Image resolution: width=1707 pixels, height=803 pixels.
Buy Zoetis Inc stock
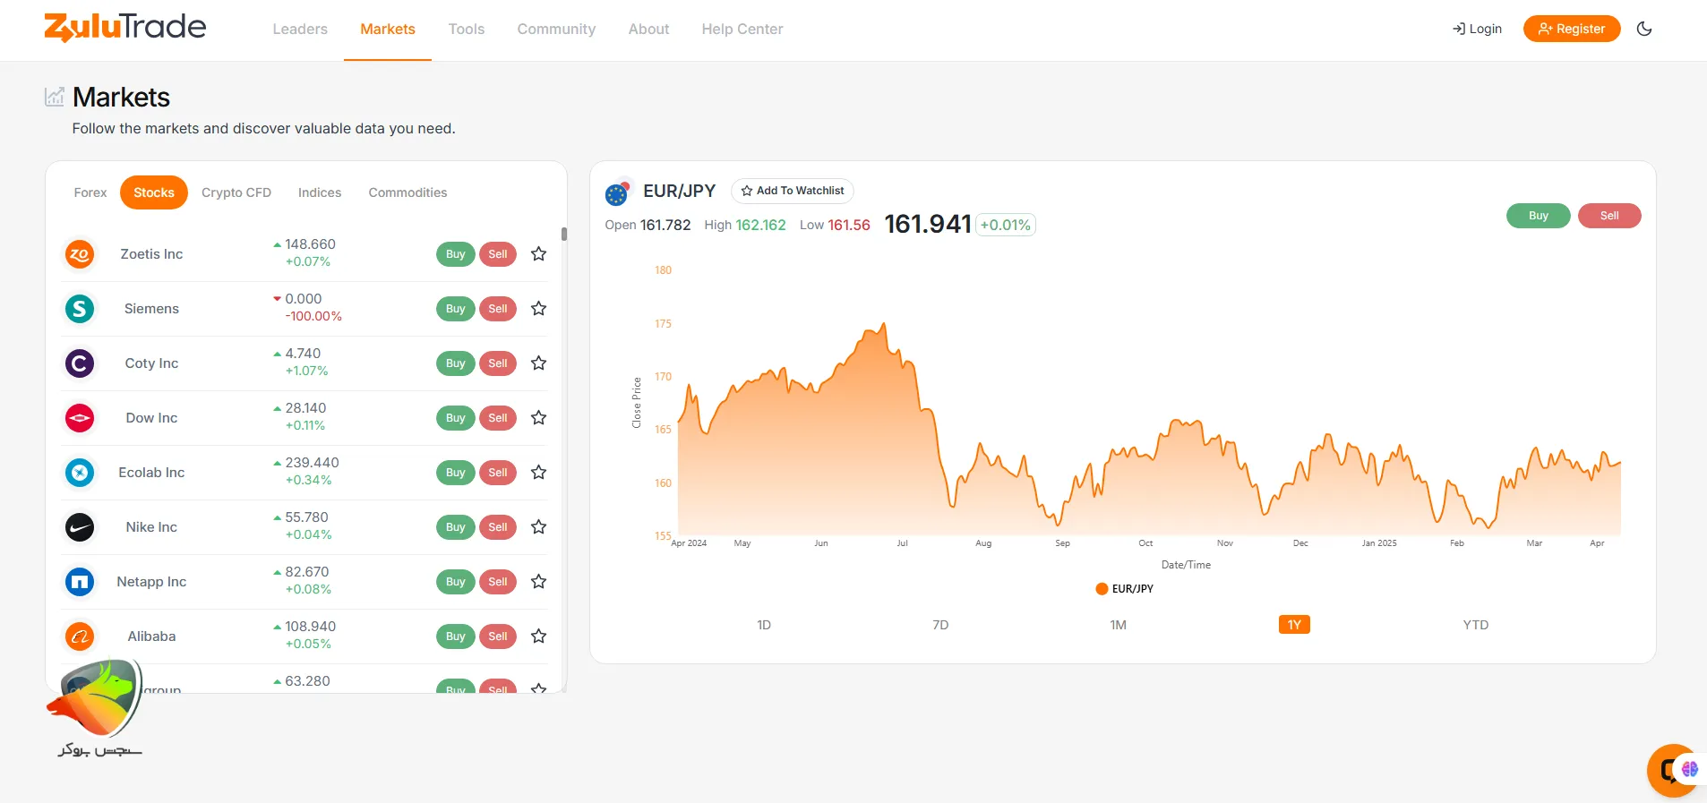tap(456, 254)
